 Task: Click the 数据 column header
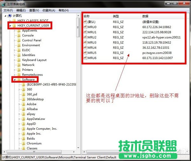(163, 16)
